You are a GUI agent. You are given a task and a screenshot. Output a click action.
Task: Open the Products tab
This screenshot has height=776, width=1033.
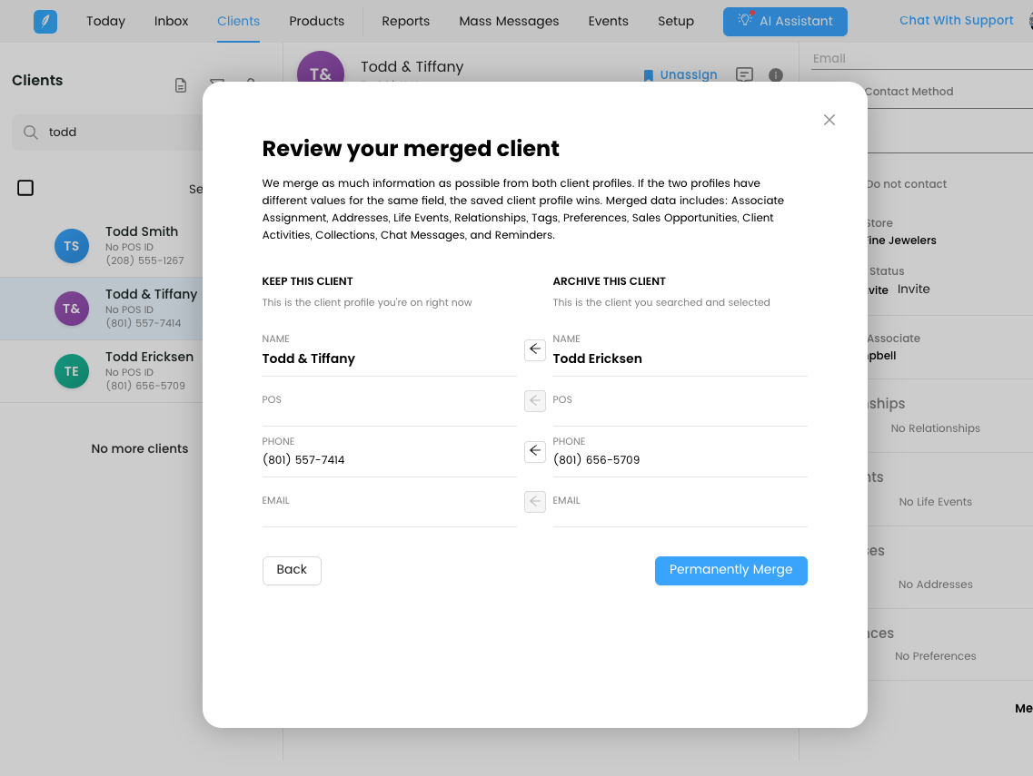316,21
